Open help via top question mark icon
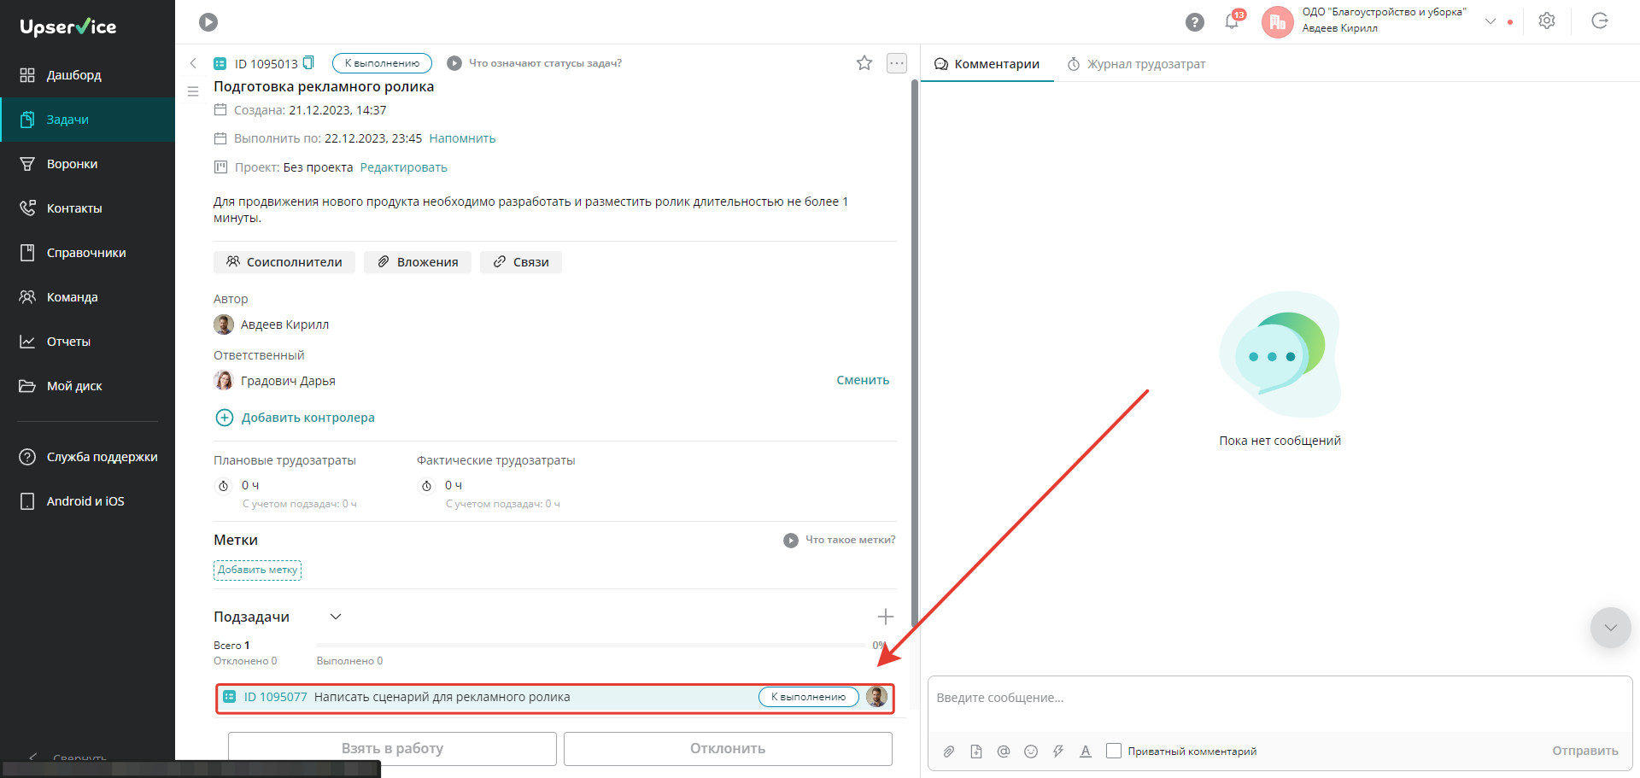 [x=1195, y=22]
